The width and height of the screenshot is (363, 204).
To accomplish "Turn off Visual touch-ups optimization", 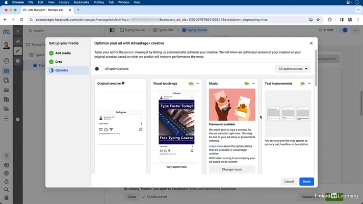I will click(191, 84).
